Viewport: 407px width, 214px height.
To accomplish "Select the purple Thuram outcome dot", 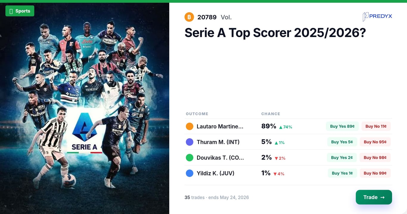I will coord(189,142).
